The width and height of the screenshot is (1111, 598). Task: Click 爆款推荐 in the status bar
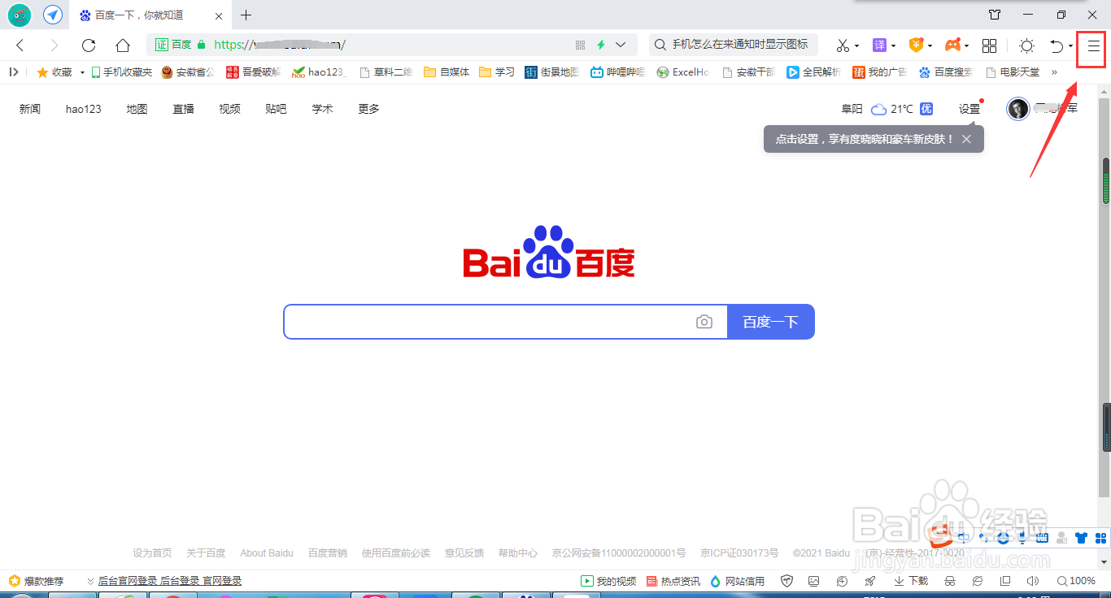pyautogui.click(x=36, y=581)
